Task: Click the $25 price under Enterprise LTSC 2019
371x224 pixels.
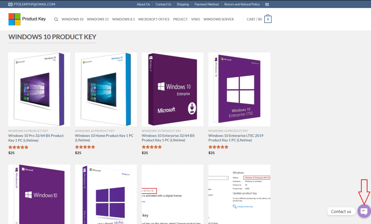Action: (x=211, y=153)
